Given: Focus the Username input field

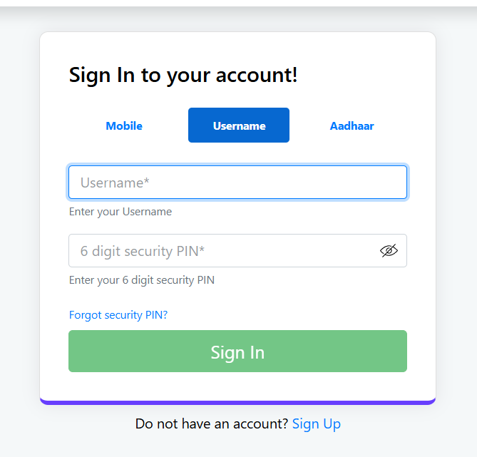Looking at the screenshot, I should [x=237, y=183].
